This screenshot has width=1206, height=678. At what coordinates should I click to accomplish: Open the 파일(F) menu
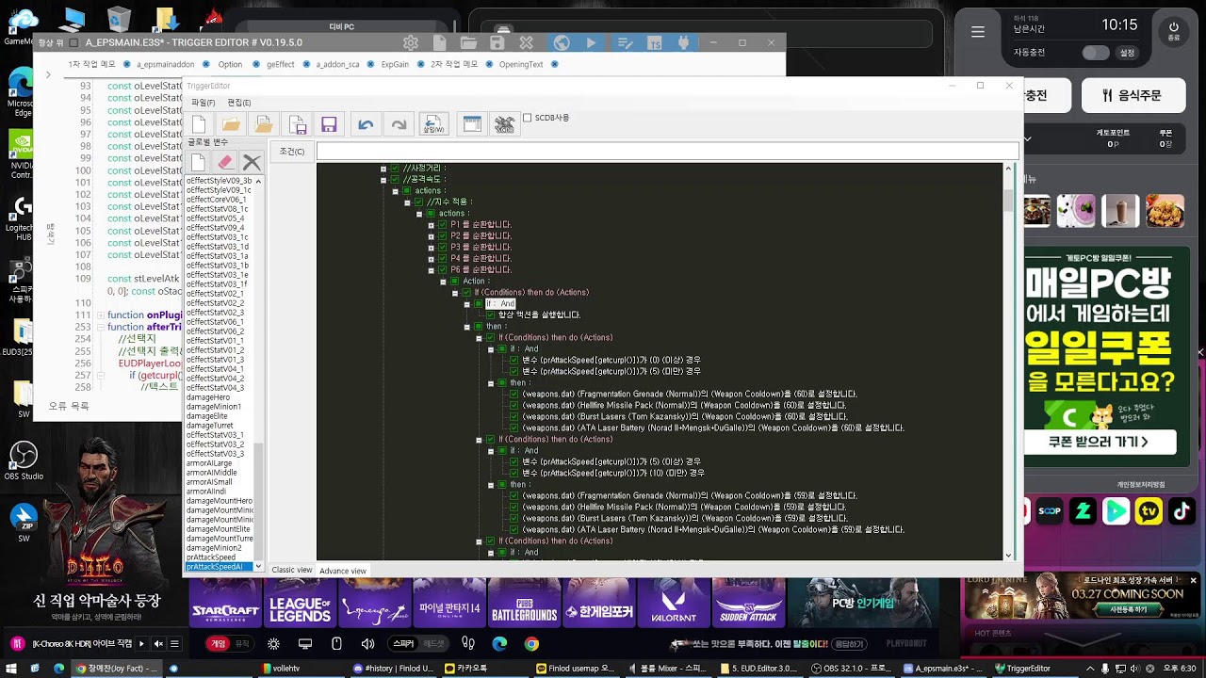click(x=203, y=103)
